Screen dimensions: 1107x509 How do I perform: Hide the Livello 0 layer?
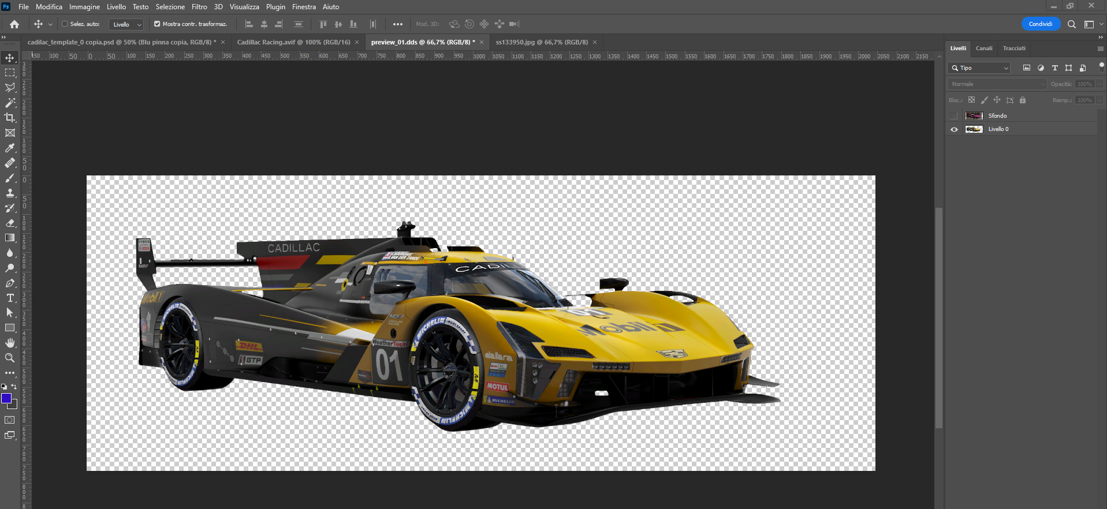[x=954, y=129]
